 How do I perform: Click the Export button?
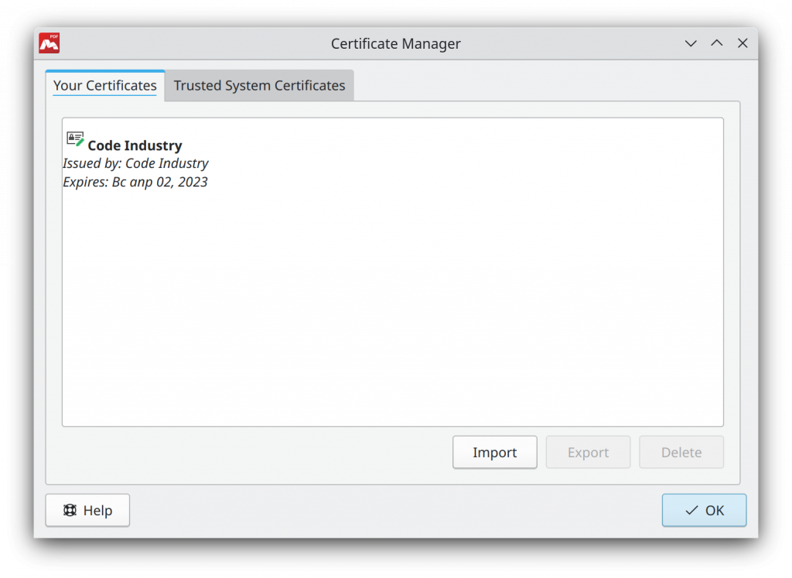(588, 452)
